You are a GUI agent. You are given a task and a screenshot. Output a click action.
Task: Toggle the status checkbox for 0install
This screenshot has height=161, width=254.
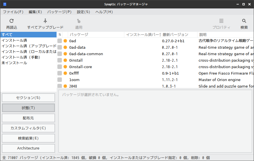[60, 60]
